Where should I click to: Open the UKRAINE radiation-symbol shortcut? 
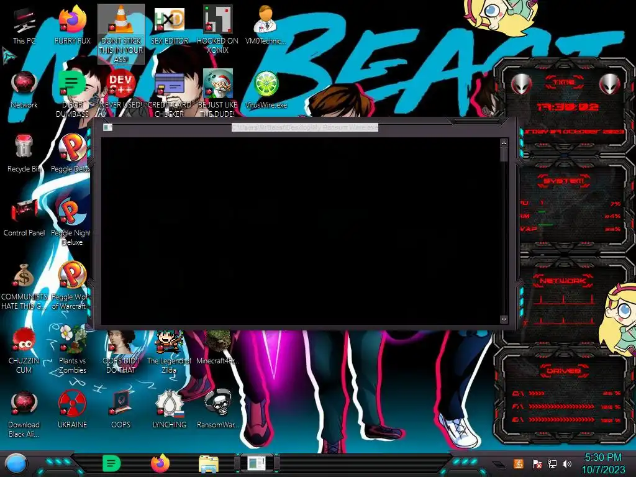pos(72,409)
